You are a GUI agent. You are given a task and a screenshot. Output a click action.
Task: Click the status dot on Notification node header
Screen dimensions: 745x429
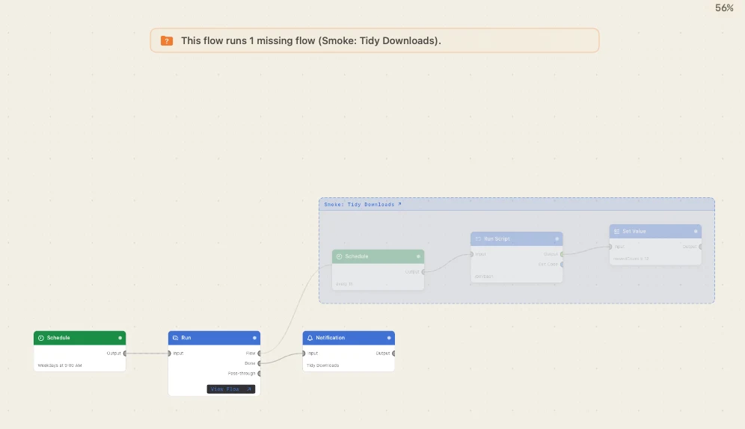click(x=389, y=338)
